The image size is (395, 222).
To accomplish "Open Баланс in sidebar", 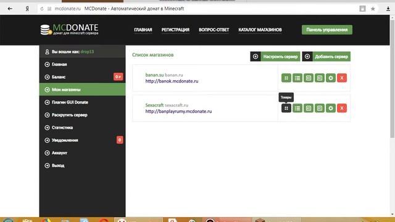I will (x=82, y=76).
